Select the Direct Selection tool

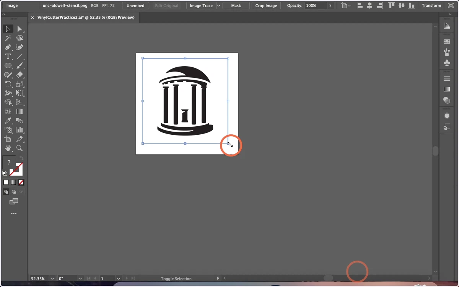(20, 29)
